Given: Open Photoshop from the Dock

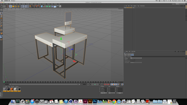Looking at the screenshot, I should point(95,102).
